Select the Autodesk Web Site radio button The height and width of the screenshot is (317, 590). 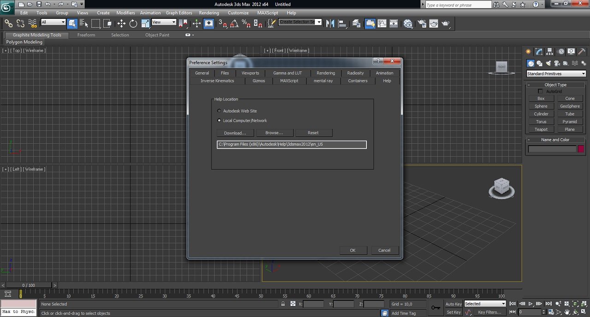tap(219, 111)
